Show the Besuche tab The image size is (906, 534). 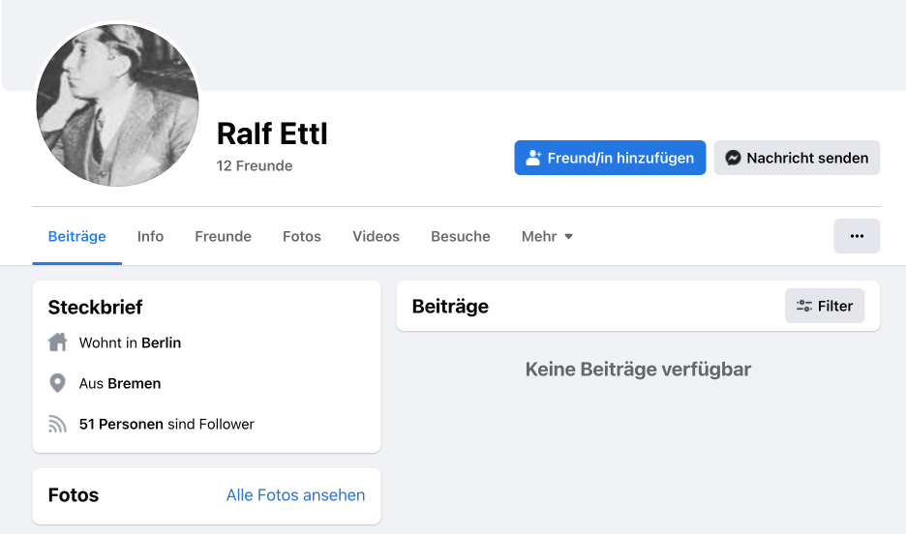pyautogui.click(x=461, y=236)
